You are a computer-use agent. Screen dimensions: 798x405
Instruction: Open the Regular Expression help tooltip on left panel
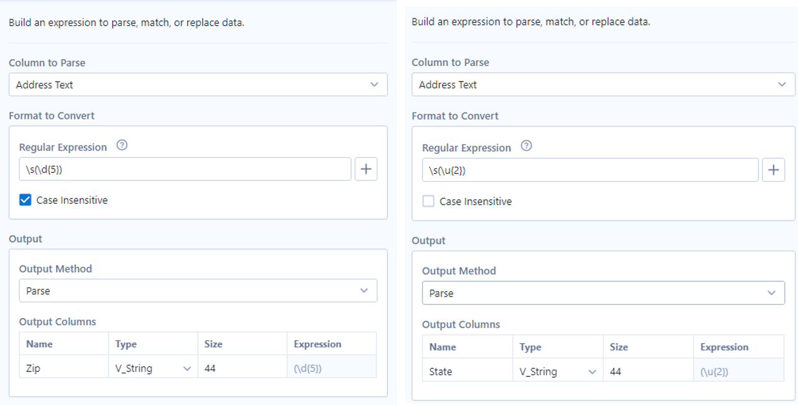click(122, 145)
